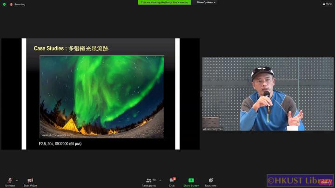Open the View layout menu
335x188 pixels.
pos(327,4)
